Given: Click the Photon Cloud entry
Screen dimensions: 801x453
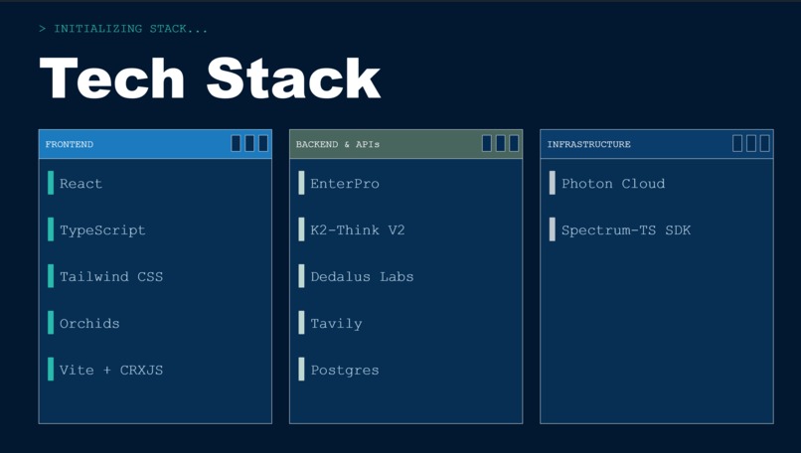Looking at the screenshot, I should tap(613, 184).
